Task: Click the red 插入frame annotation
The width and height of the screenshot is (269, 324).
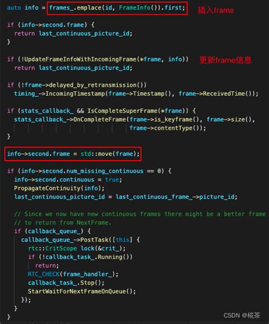Action: click(x=216, y=10)
